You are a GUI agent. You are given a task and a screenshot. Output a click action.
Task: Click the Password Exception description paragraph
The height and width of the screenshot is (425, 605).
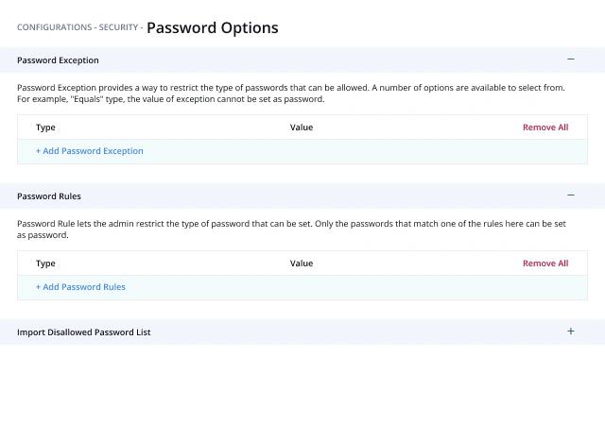coord(291,93)
